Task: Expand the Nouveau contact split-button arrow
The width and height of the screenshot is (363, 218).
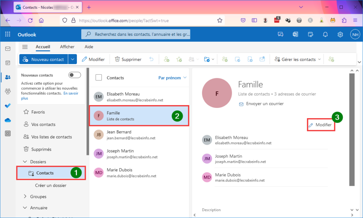Action: (72, 59)
